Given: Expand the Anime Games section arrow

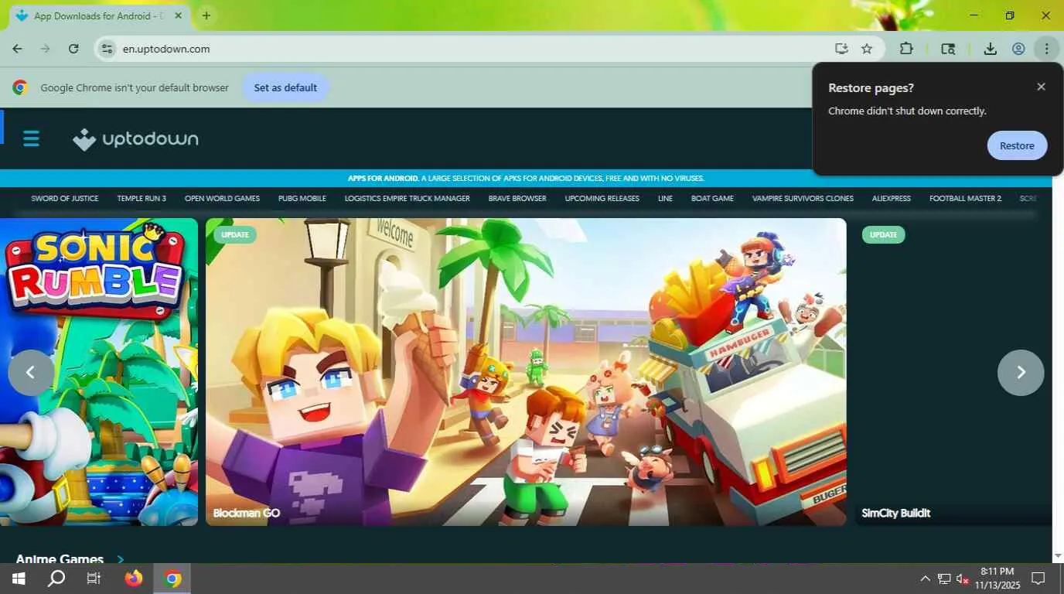Looking at the screenshot, I should click(x=120, y=559).
